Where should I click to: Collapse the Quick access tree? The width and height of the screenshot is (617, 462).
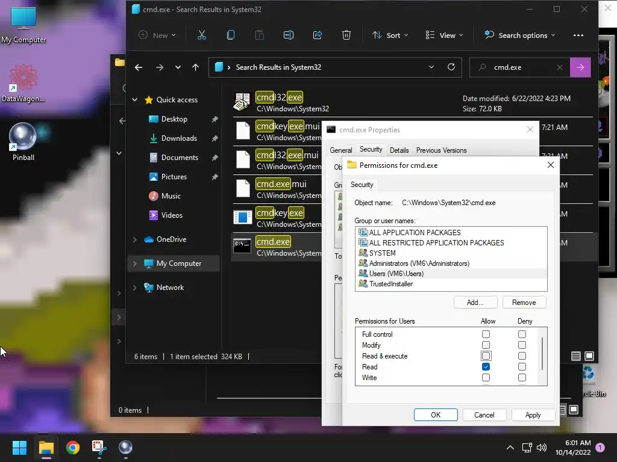pos(135,100)
